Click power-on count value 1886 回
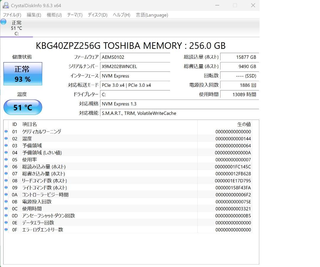This screenshot has width=320, height=267. tap(240, 85)
